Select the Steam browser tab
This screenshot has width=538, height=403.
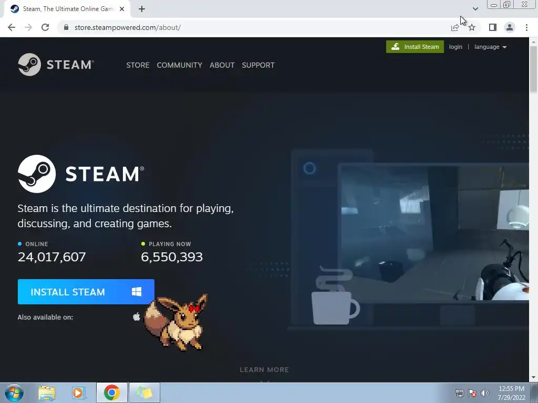(67, 9)
